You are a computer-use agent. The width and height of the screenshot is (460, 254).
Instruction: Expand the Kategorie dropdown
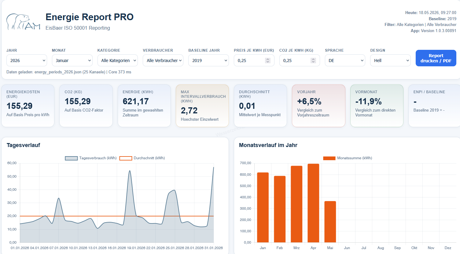tap(118, 61)
